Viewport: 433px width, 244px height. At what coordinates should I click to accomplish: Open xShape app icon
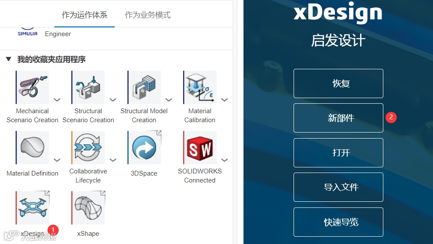(88, 208)
